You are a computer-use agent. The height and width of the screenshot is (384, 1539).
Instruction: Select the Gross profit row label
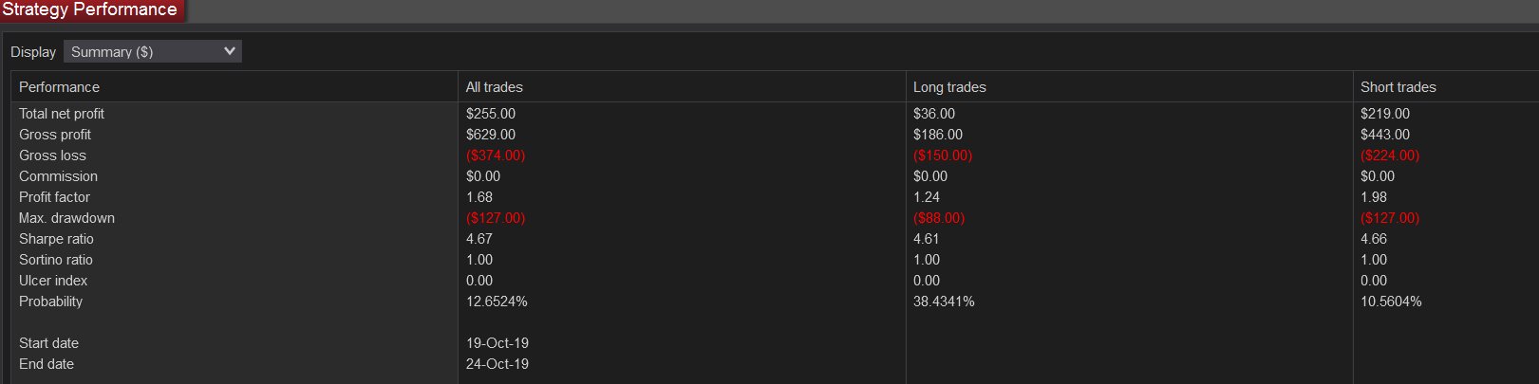(x=55, y=135)
